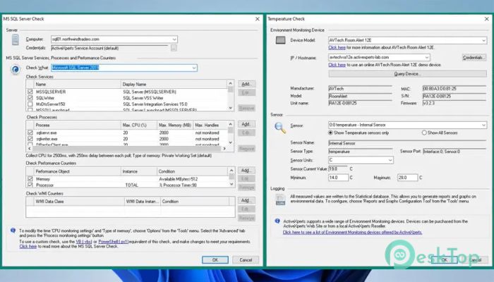The width and height of the screenshot is (494, 282).
Task: Open the Check What dropdown
Action: pyautogui.click(x=194, y=68)
